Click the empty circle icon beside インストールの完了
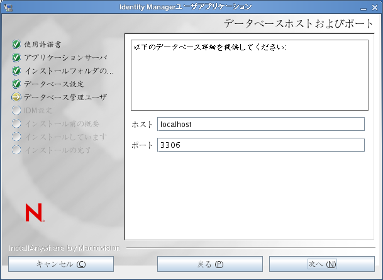 (16, 150)
